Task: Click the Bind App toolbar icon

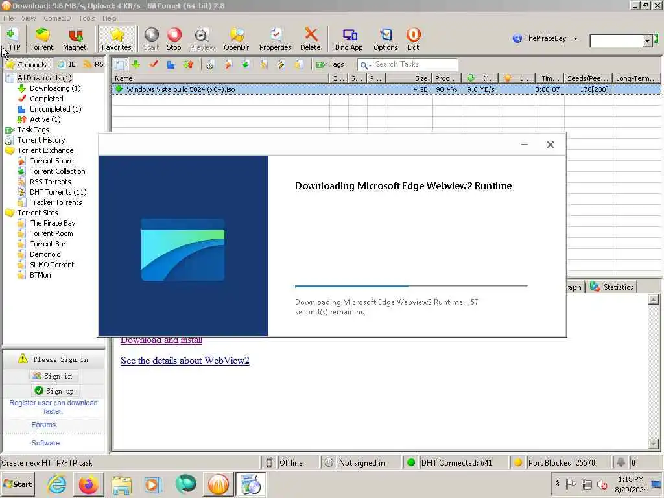Action: (x=349, y=39)
